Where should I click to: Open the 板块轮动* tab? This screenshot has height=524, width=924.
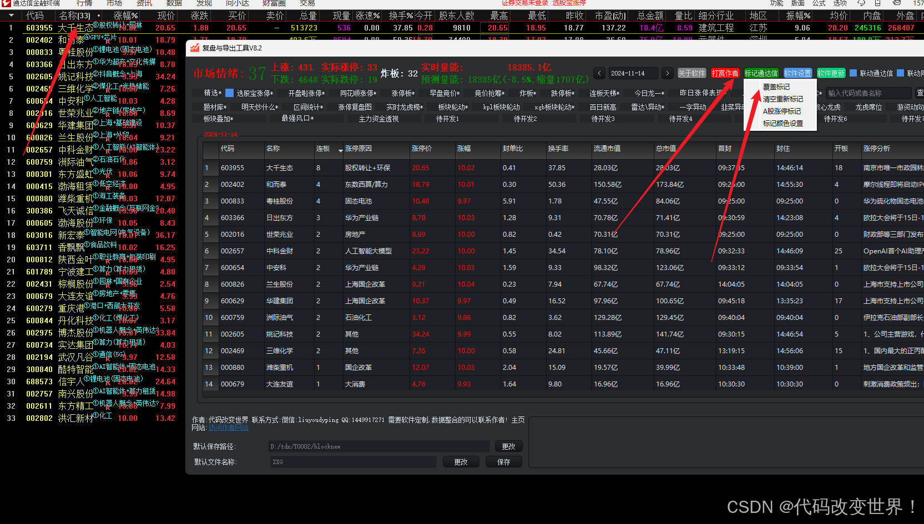click(453, 107)
